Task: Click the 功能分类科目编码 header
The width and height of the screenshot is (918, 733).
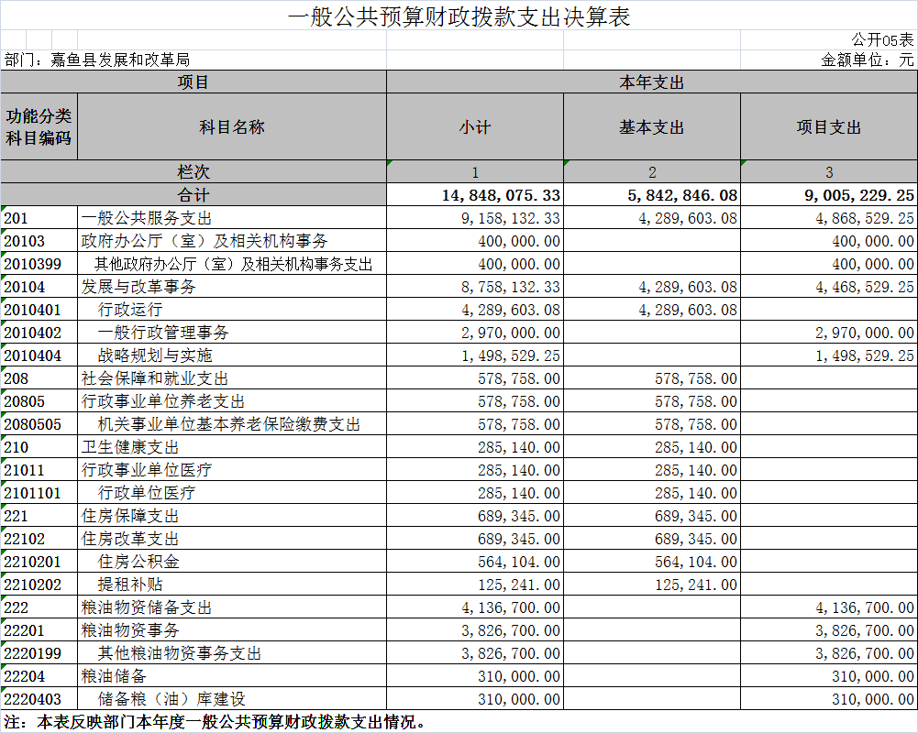Action: 39,126
